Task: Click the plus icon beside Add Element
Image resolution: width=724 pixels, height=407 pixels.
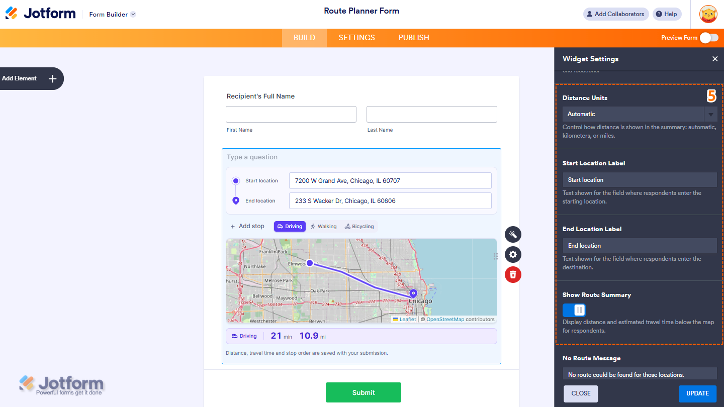Action: (52, 78)
